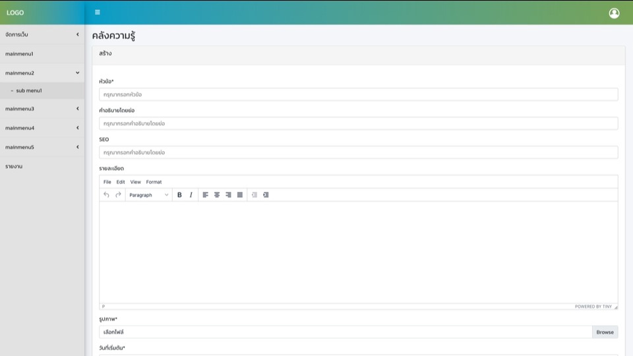Click the undo icon in editor toolbar
The image size is (633, 356).
coord(106,195)
